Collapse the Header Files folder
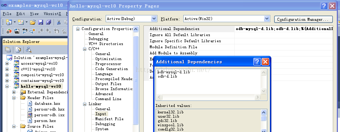This screenshot has width=340, height=132. [x=14, y=98]
